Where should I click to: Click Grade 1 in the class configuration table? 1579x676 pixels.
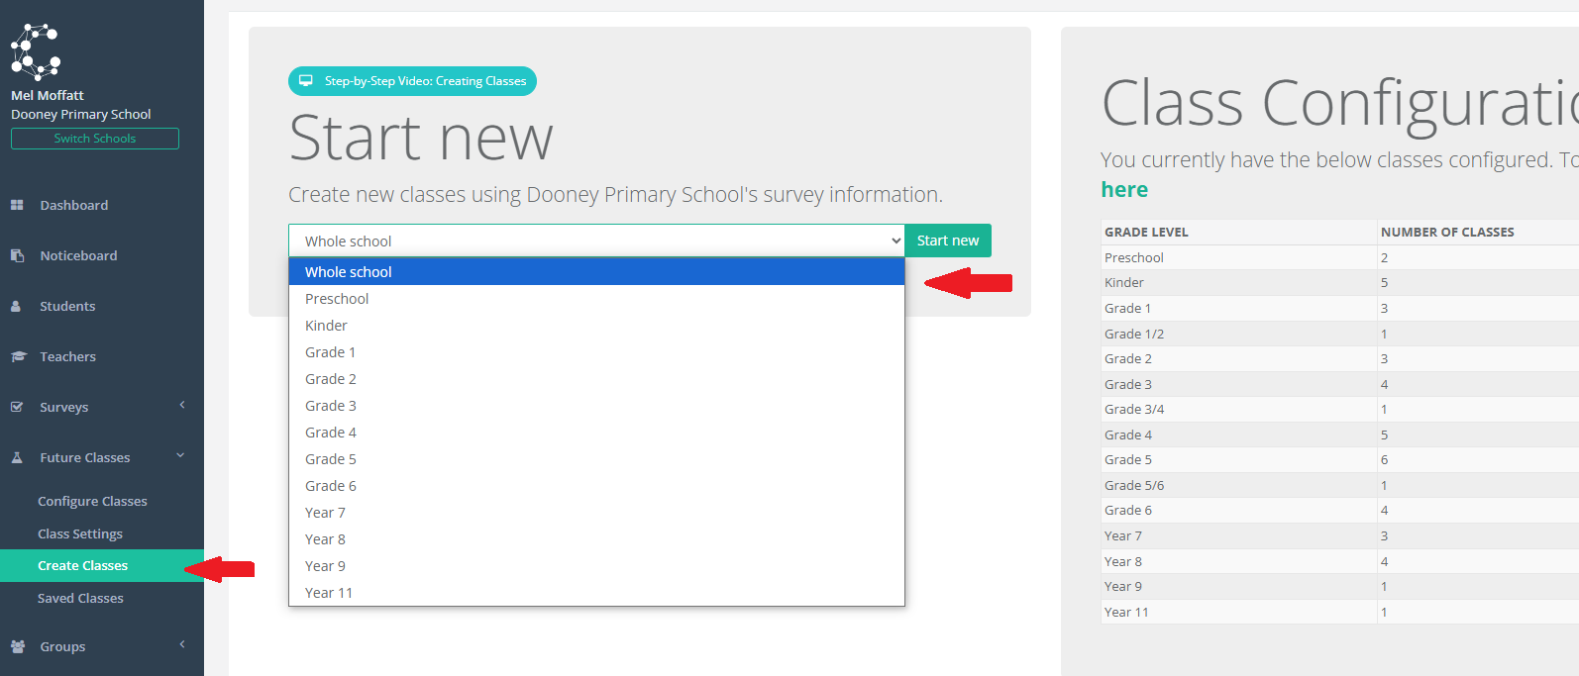[1127, 308]
